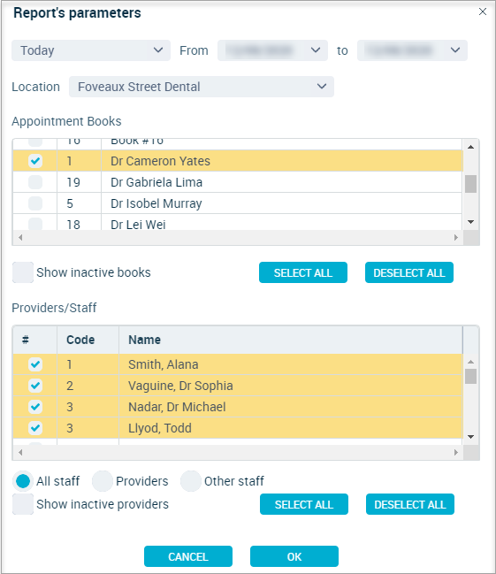Select the Other staff radio button
The width and height of the screenshot is (496, 574).
click(191, 481)
